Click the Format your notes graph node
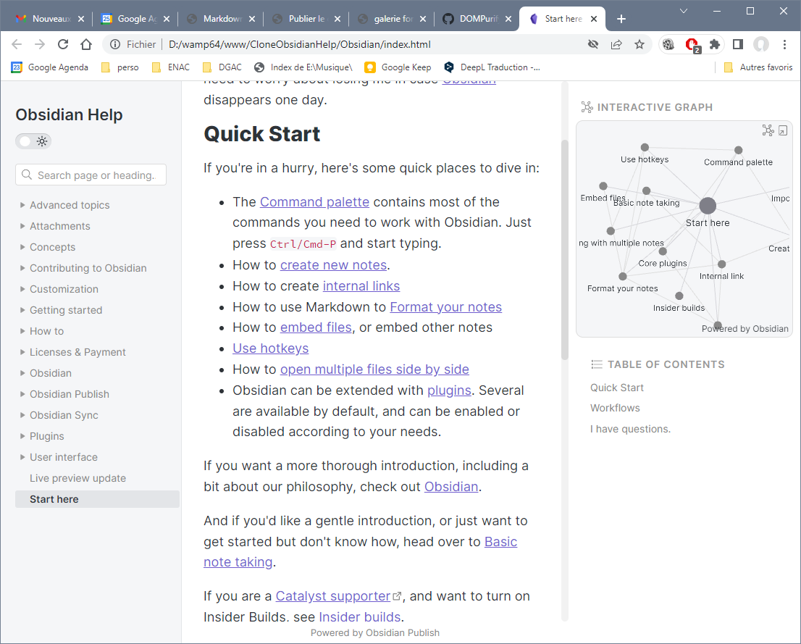The height and width of the screenshot is (644, 801). click(623, 277)
